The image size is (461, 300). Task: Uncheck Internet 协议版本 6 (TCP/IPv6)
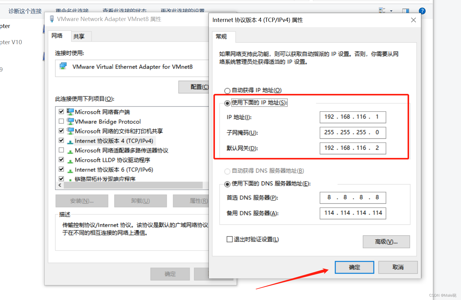click(x=61, y=169)
